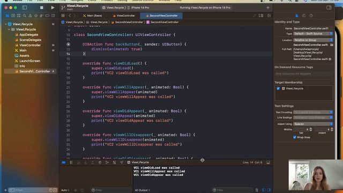Select the Quick Help inspector icon
This screenshot has height=193, width=343.
tap(311, 16)
